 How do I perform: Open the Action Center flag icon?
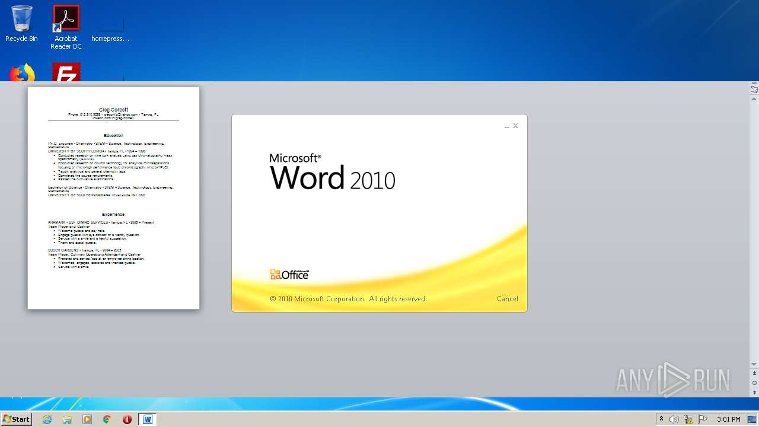703,419
